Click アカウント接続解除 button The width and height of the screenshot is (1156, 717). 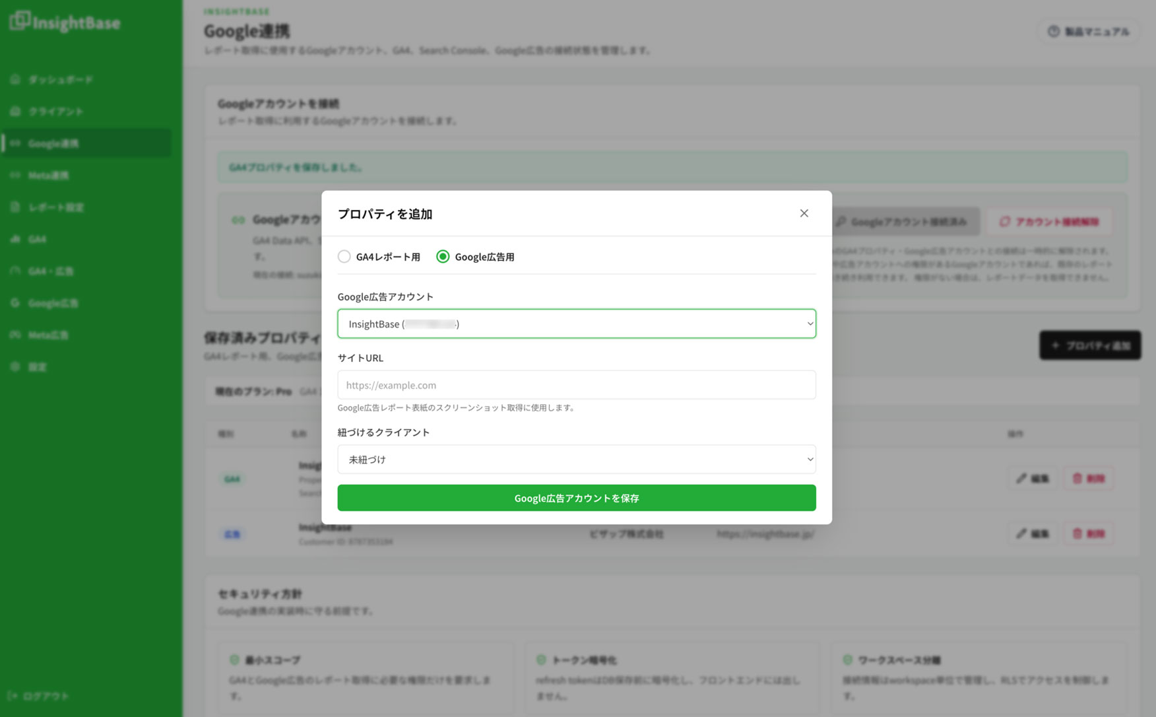[x=1049, y=222]
